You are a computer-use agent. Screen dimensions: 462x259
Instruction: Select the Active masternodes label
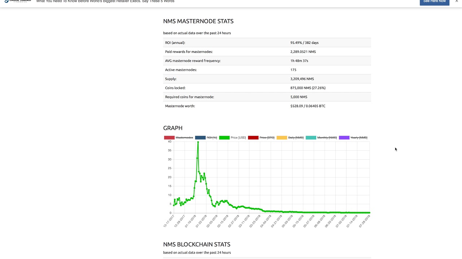(x=181, y=70)
